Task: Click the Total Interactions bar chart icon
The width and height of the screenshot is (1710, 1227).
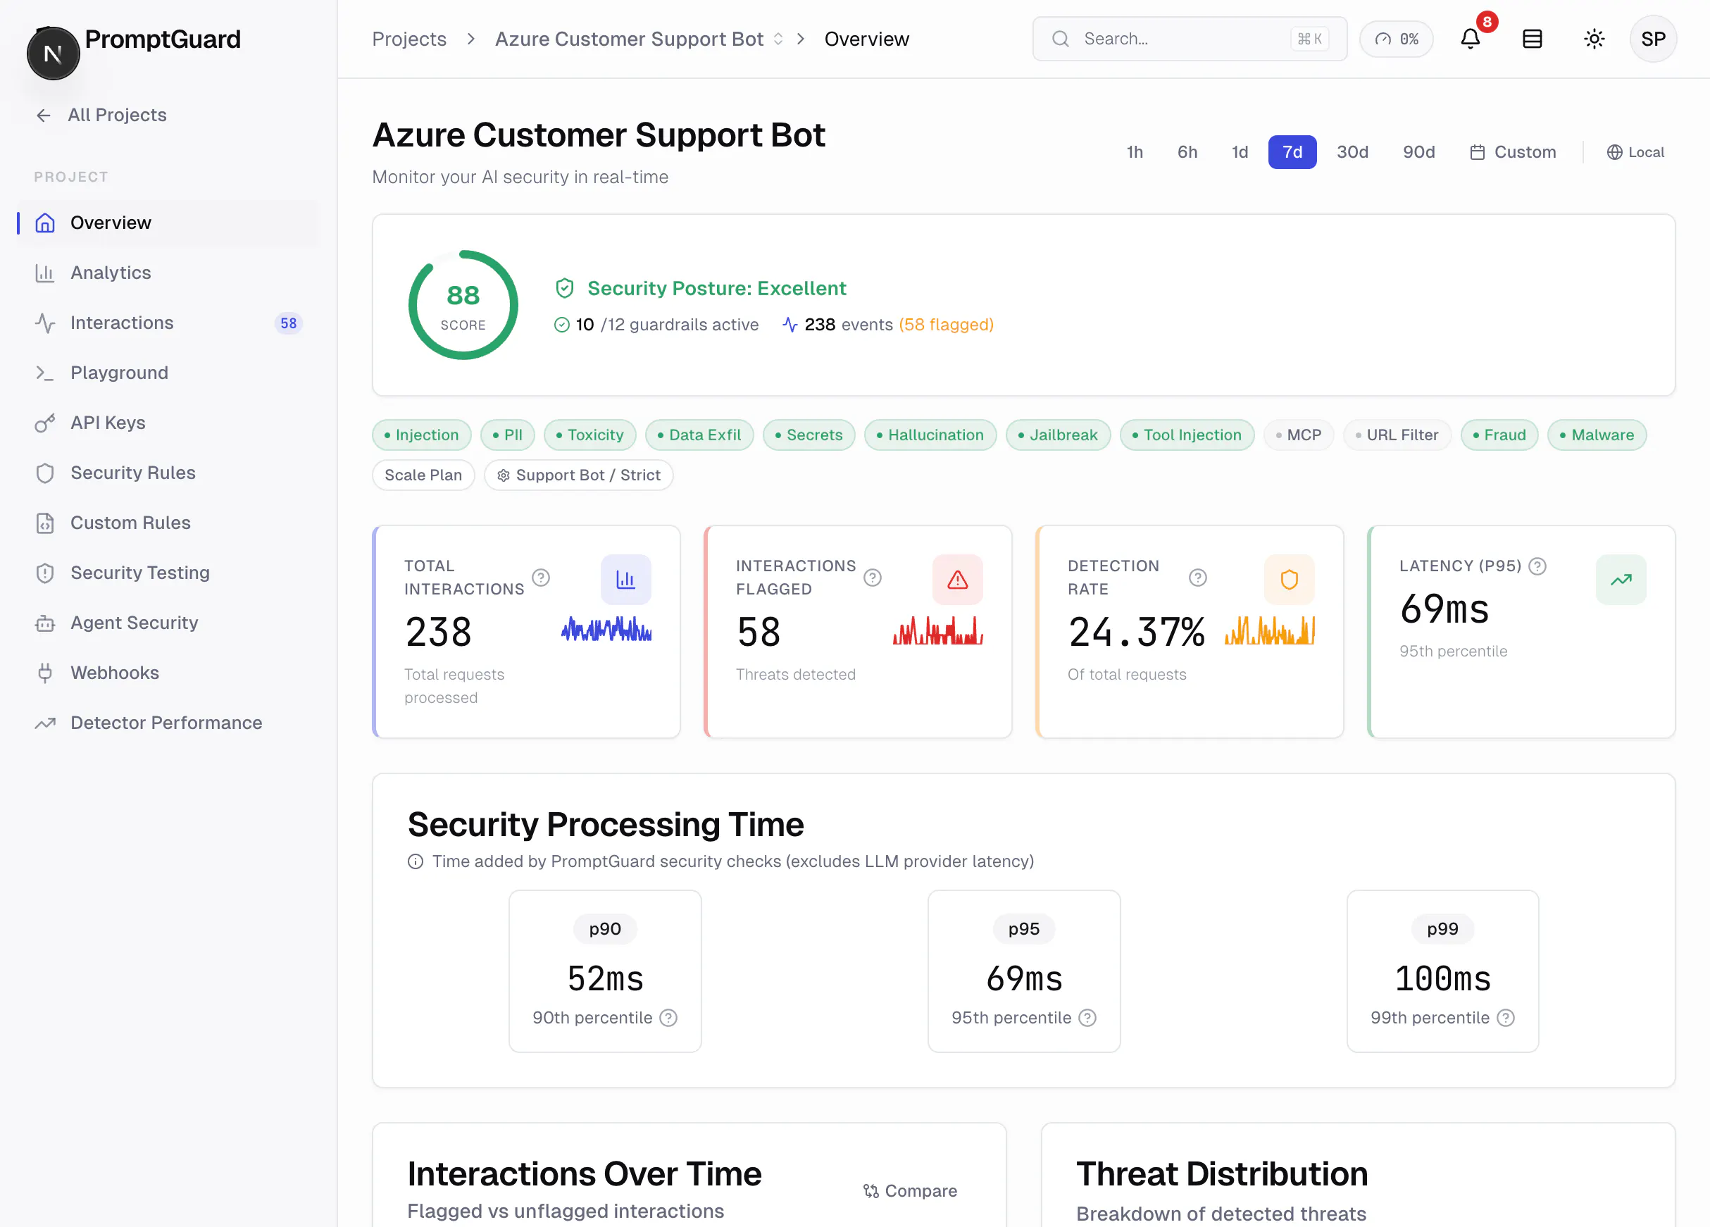Action: pos(626,579)
